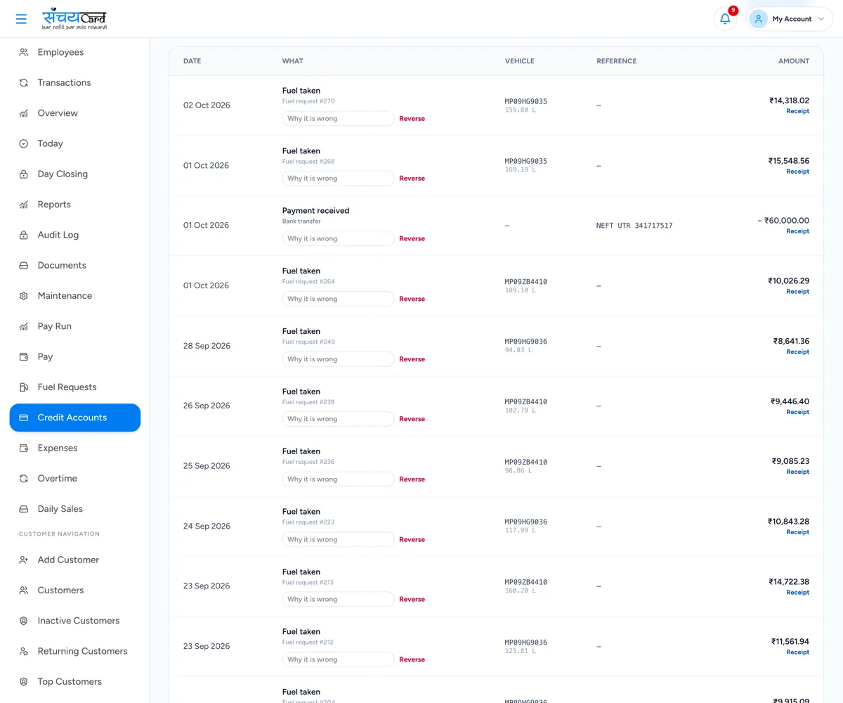Image resolution: width=843 pixels, height=703 pixels.
Task: Open the hamburger menu icon
Action: 21,19
